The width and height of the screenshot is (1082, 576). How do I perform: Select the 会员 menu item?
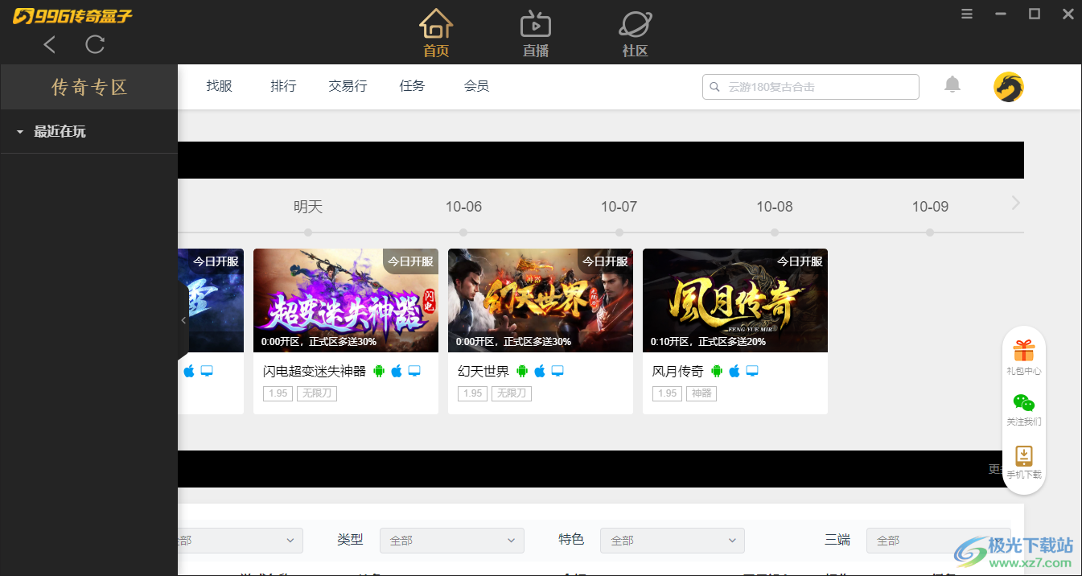pos(477,86)
